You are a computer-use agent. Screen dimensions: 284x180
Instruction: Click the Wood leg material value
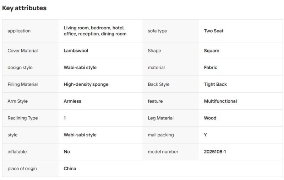click(210, 118)
